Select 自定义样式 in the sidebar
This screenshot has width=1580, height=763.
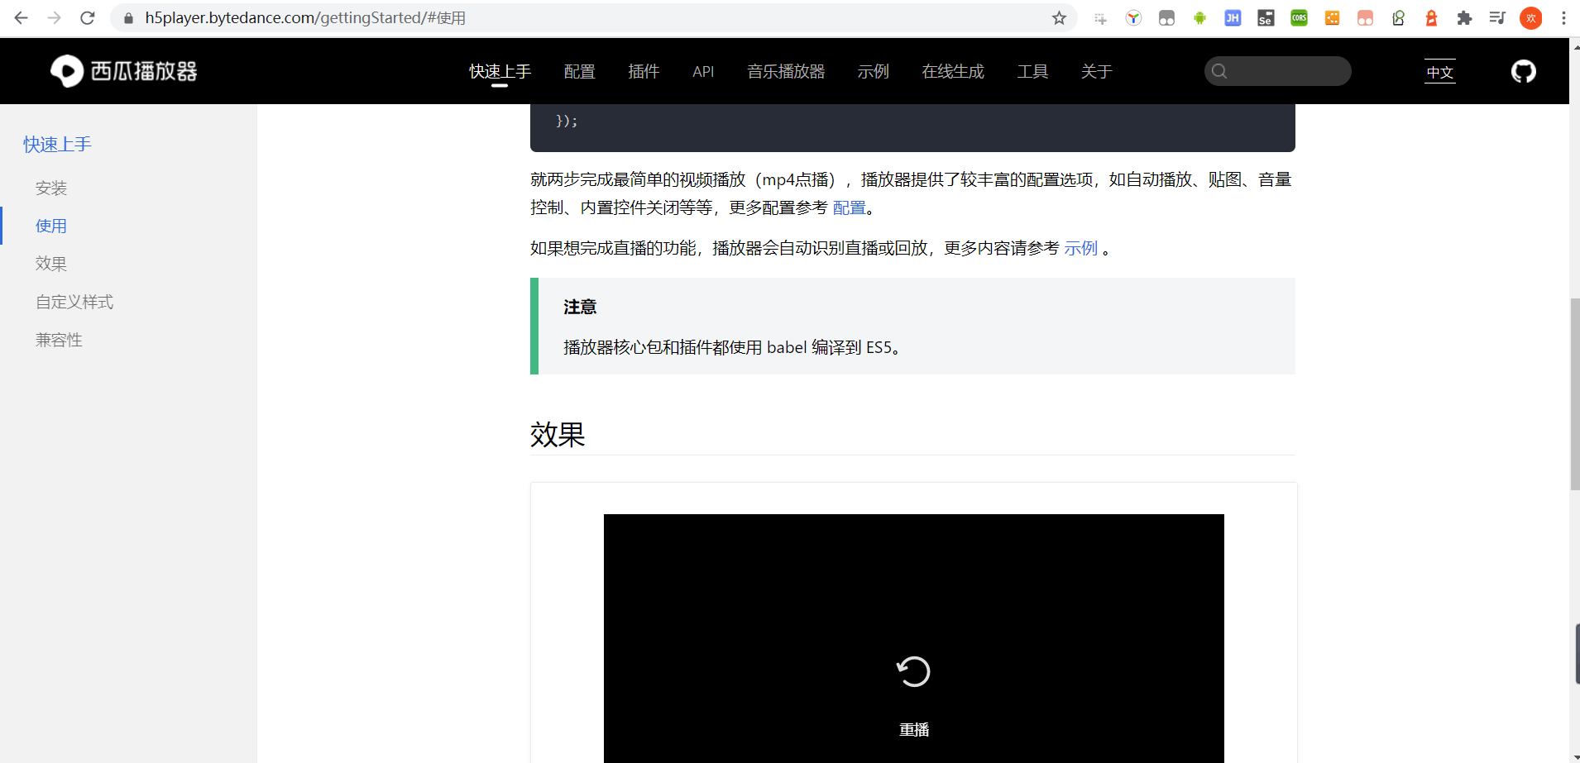tap(74, 302)
